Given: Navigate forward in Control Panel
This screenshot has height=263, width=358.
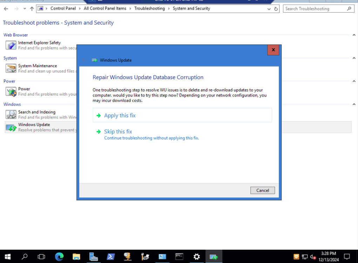Looking at the screenshot, I should pyautogui.click(x=16, y=9).
